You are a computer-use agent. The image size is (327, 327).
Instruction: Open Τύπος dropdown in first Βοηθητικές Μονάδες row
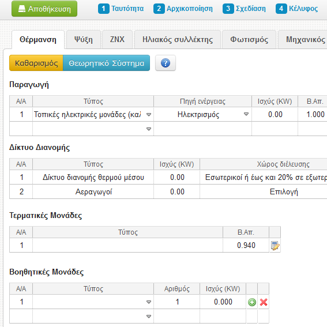93,302
